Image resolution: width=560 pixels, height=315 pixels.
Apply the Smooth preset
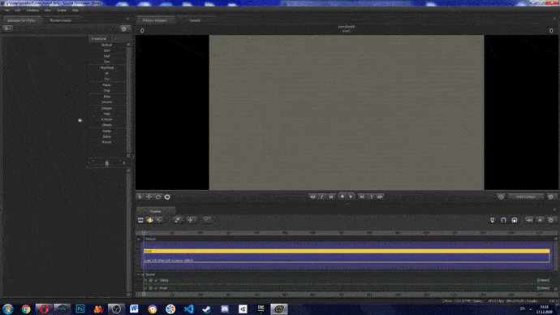coord(107,102)
